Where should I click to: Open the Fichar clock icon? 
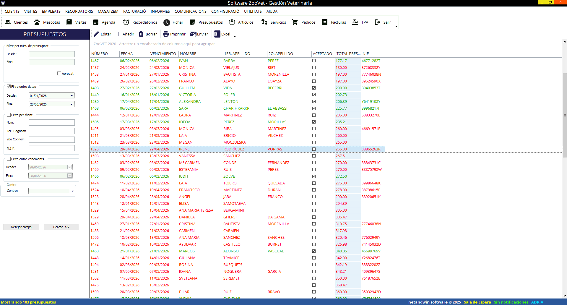click(x=167, y=22)
